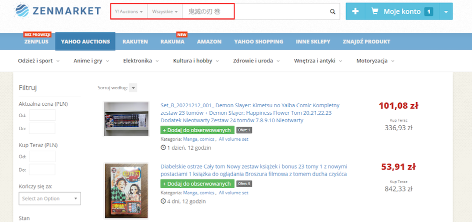Expand the account menu arrow
This screenshot has width=472, height=222.
(x=446, y=11)
